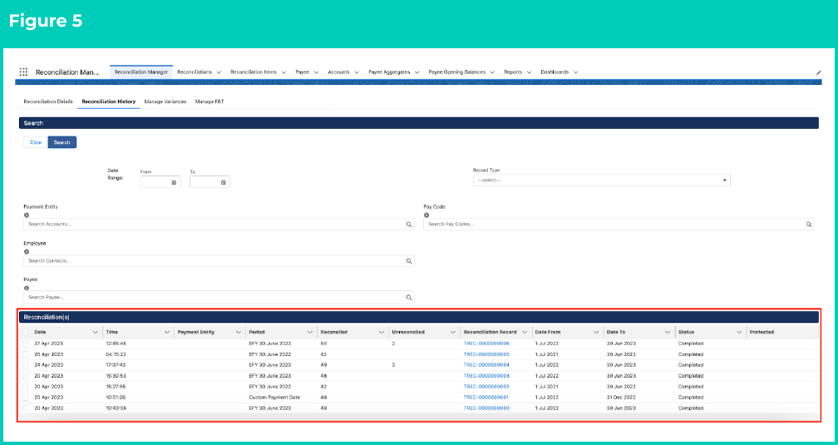Check the row with time 15:30:53
Screen dimensions: 838x445
pyautogui.click(x=25, y=376)
